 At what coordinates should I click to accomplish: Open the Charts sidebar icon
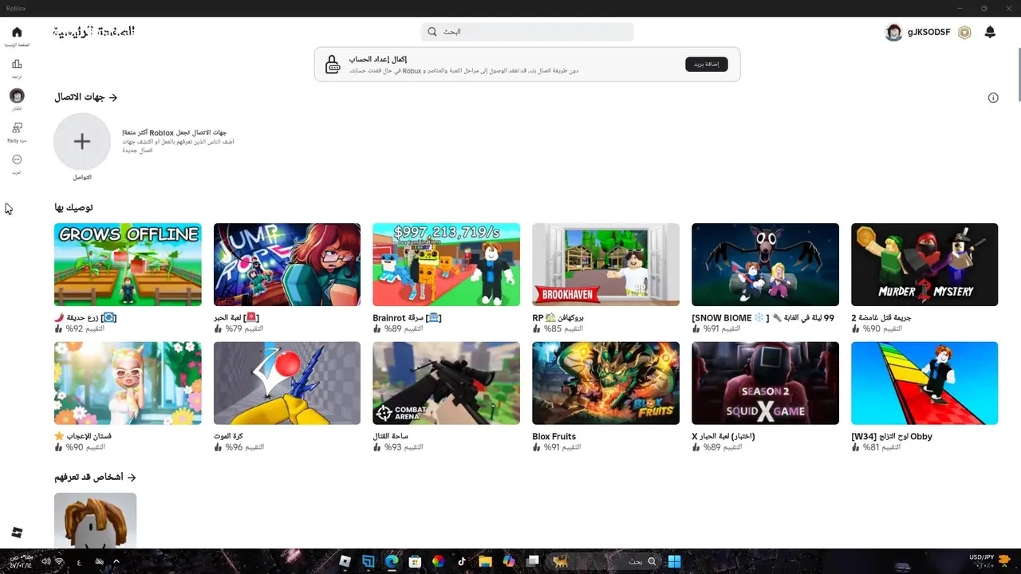pos(17,64)
